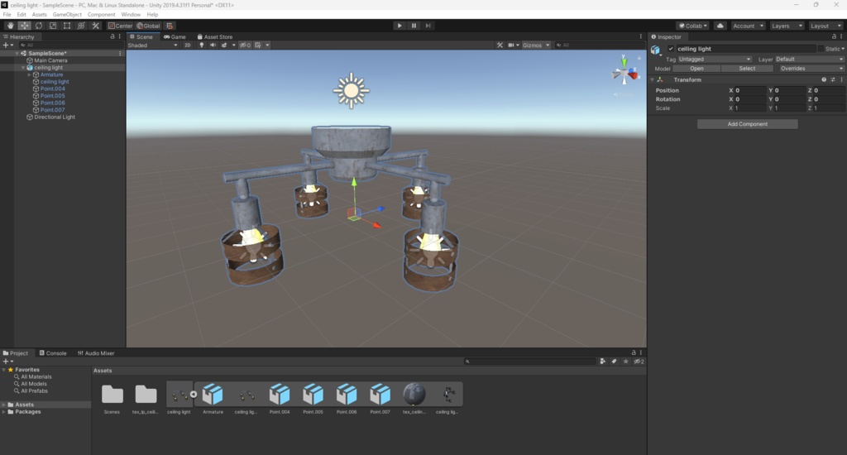847x455 pixels.
Task: Toggle scene effects icon
Action: click(x=224, y=45)
